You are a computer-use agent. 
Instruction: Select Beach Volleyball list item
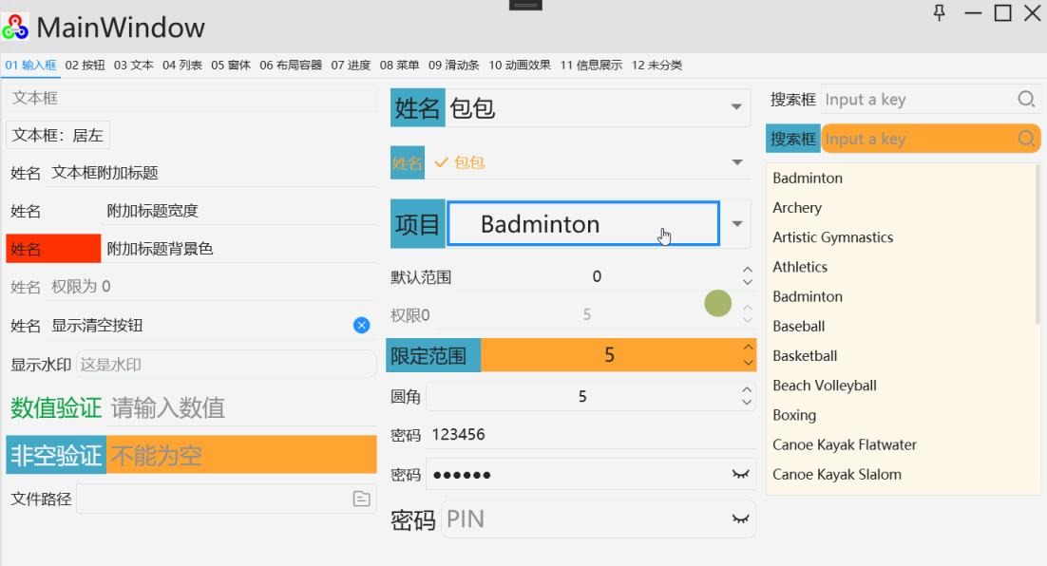[x=825, y=386]
